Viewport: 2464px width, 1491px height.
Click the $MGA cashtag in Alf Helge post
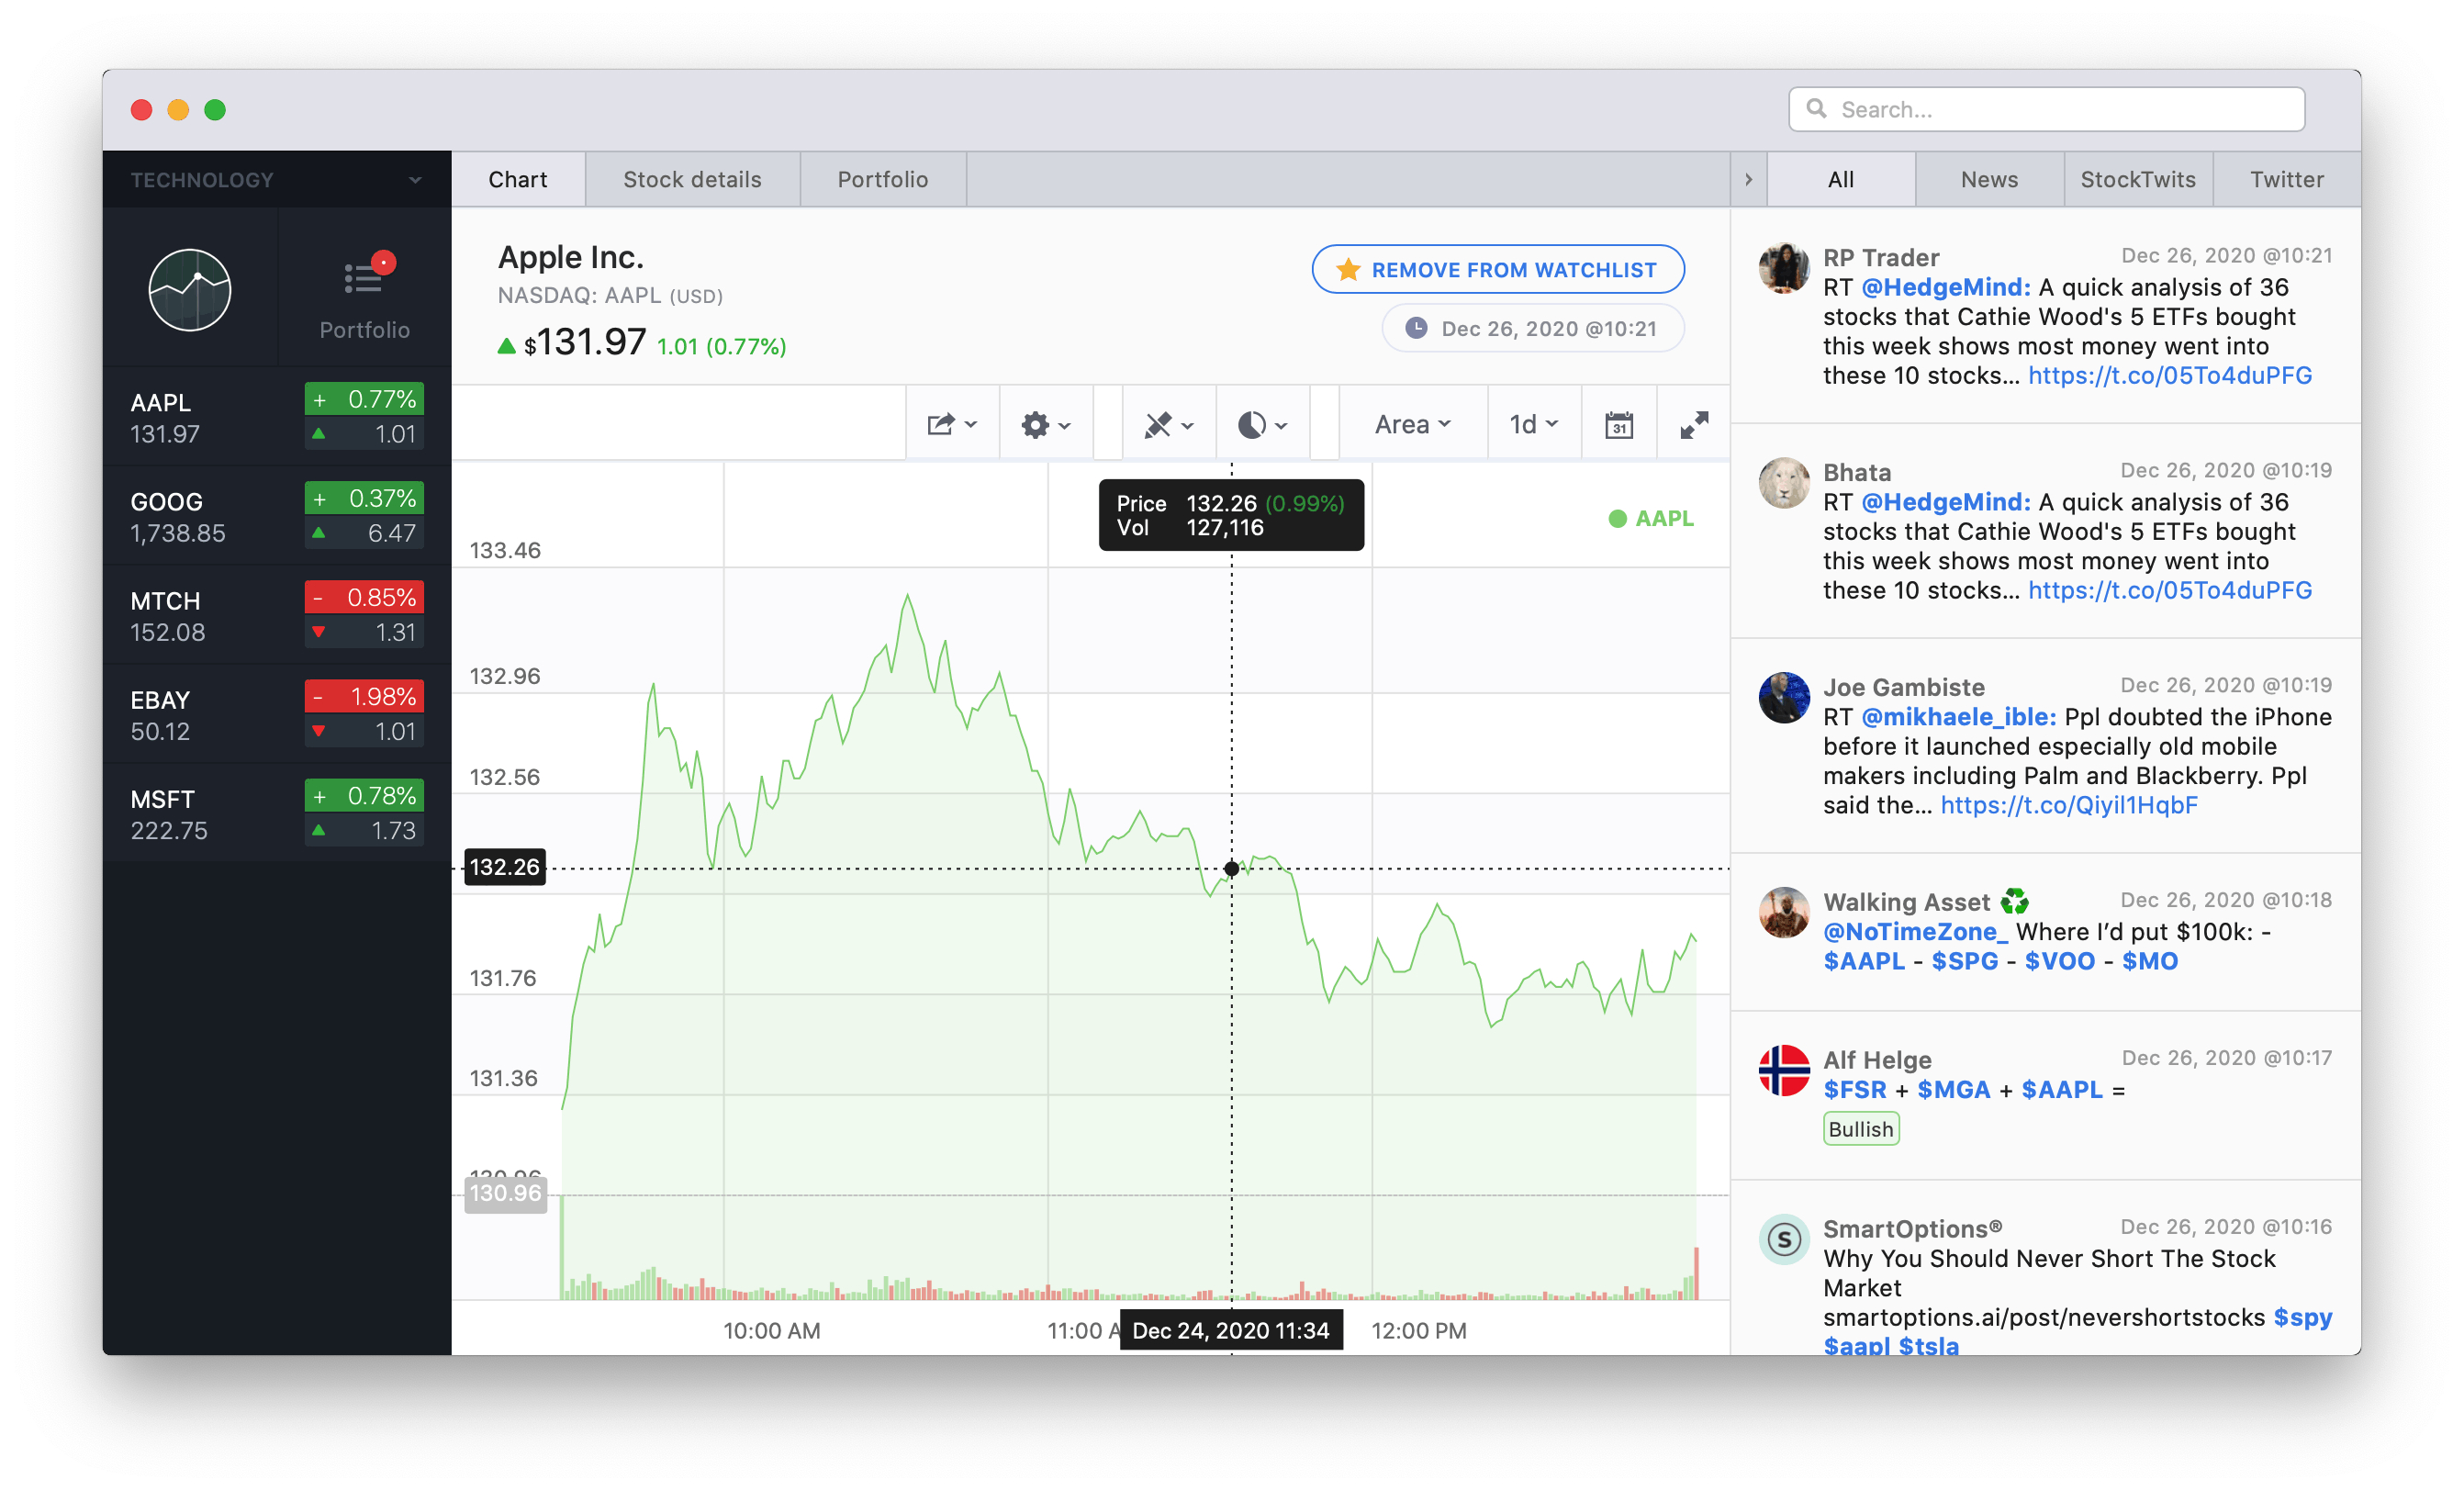pyautogui.click(x=1954, y=1090)
